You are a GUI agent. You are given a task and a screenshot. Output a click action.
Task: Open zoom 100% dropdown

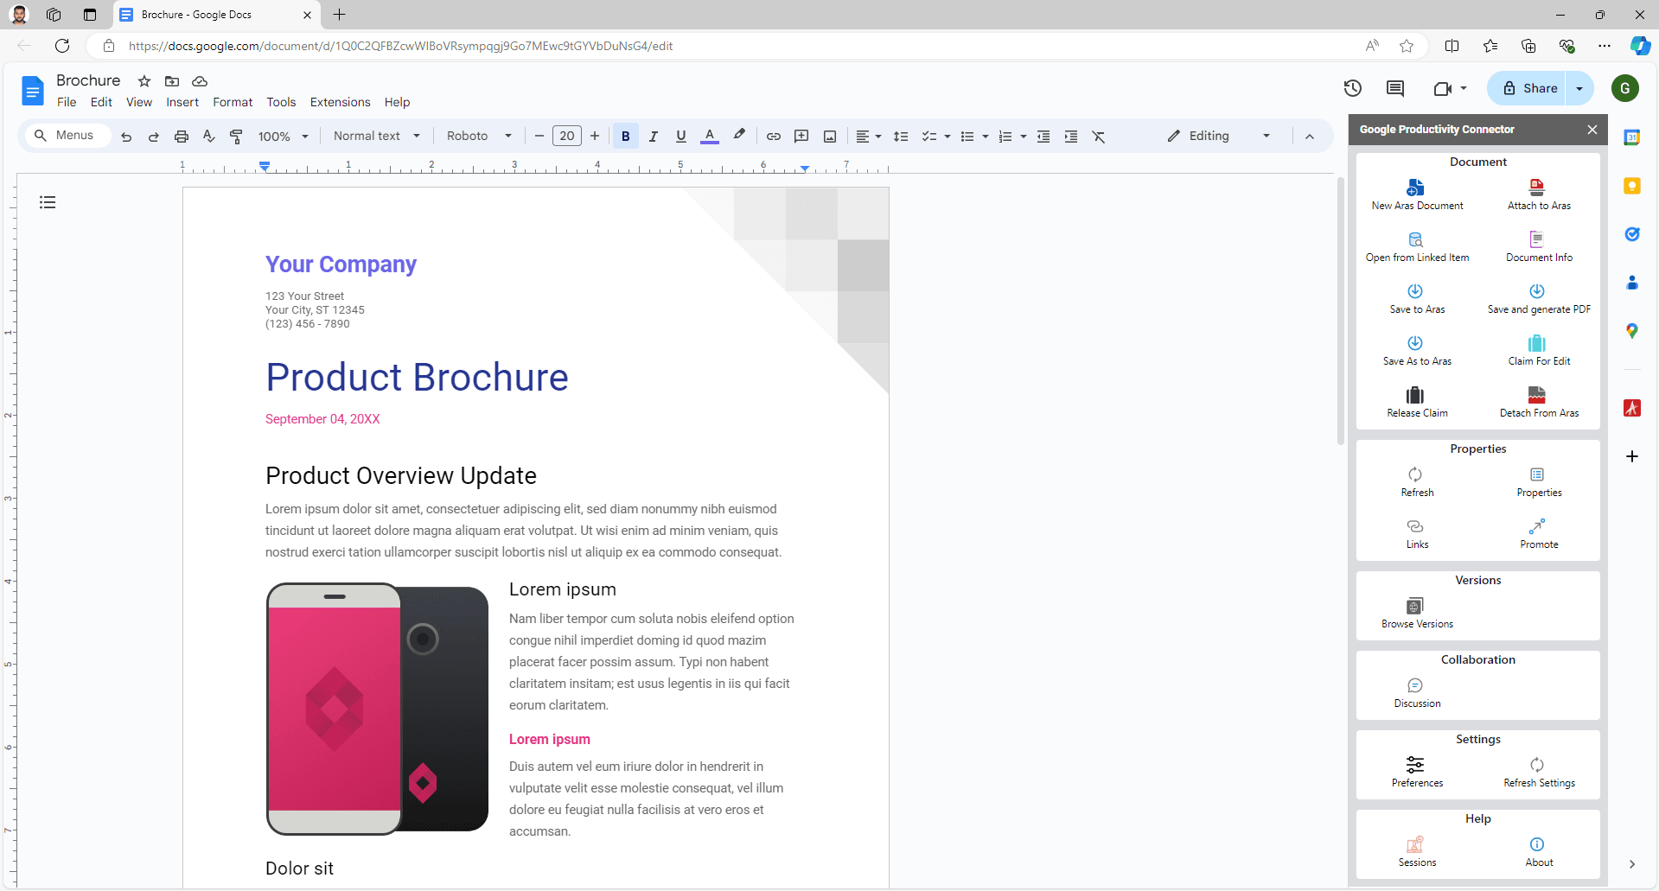tap(284, 137)
